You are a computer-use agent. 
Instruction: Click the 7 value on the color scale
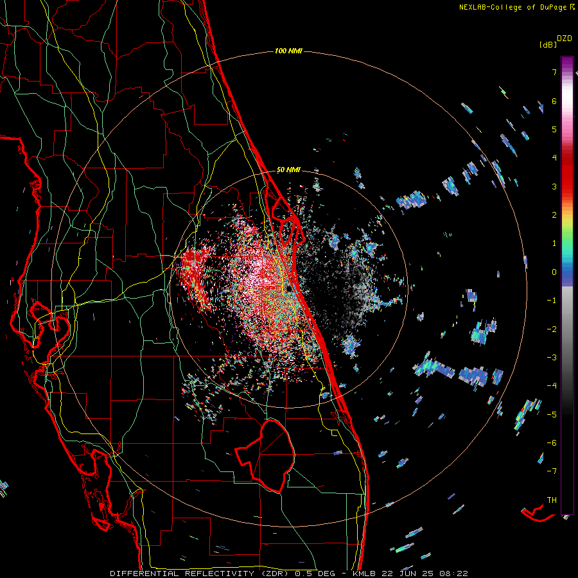(x=554, y=72)
